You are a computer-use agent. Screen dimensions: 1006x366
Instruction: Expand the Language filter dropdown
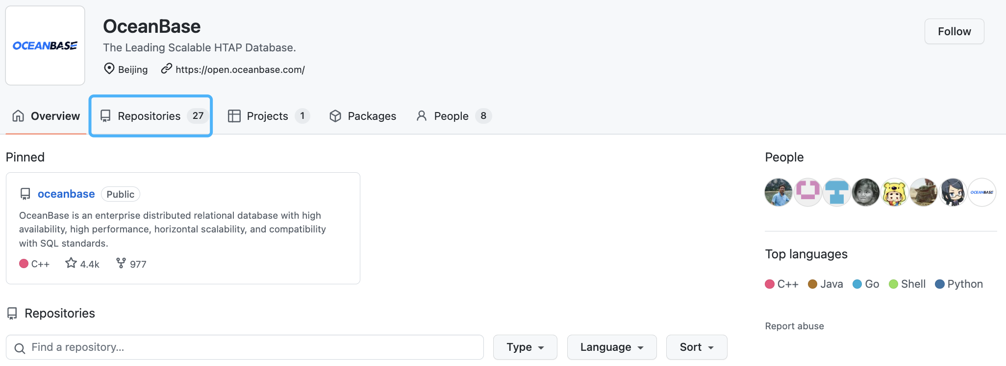tap(611, 347)
